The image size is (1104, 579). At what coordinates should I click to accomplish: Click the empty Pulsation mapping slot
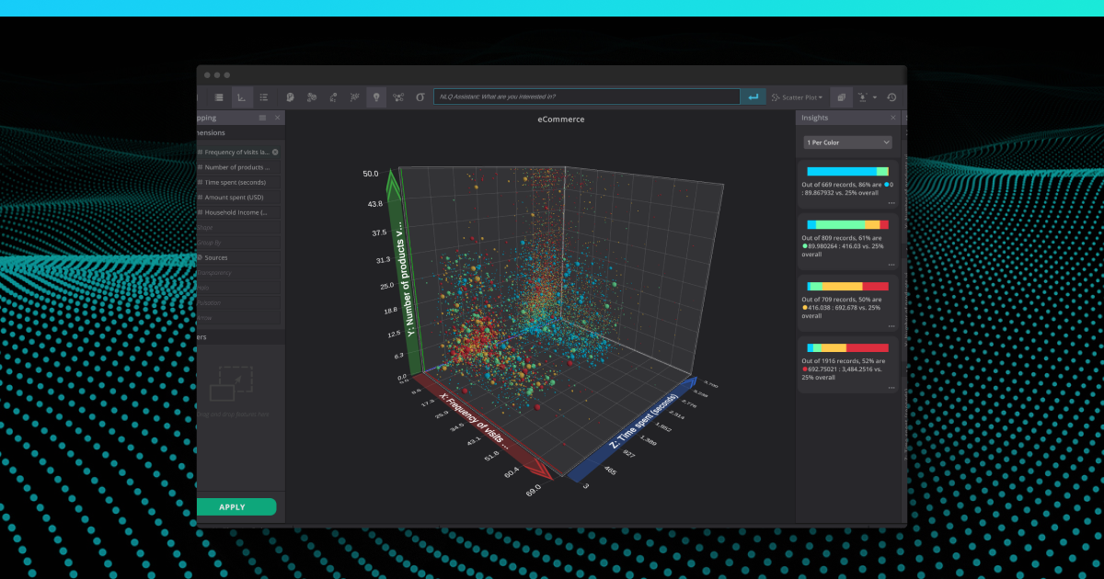pyautogui.click(x=238, y=302)
